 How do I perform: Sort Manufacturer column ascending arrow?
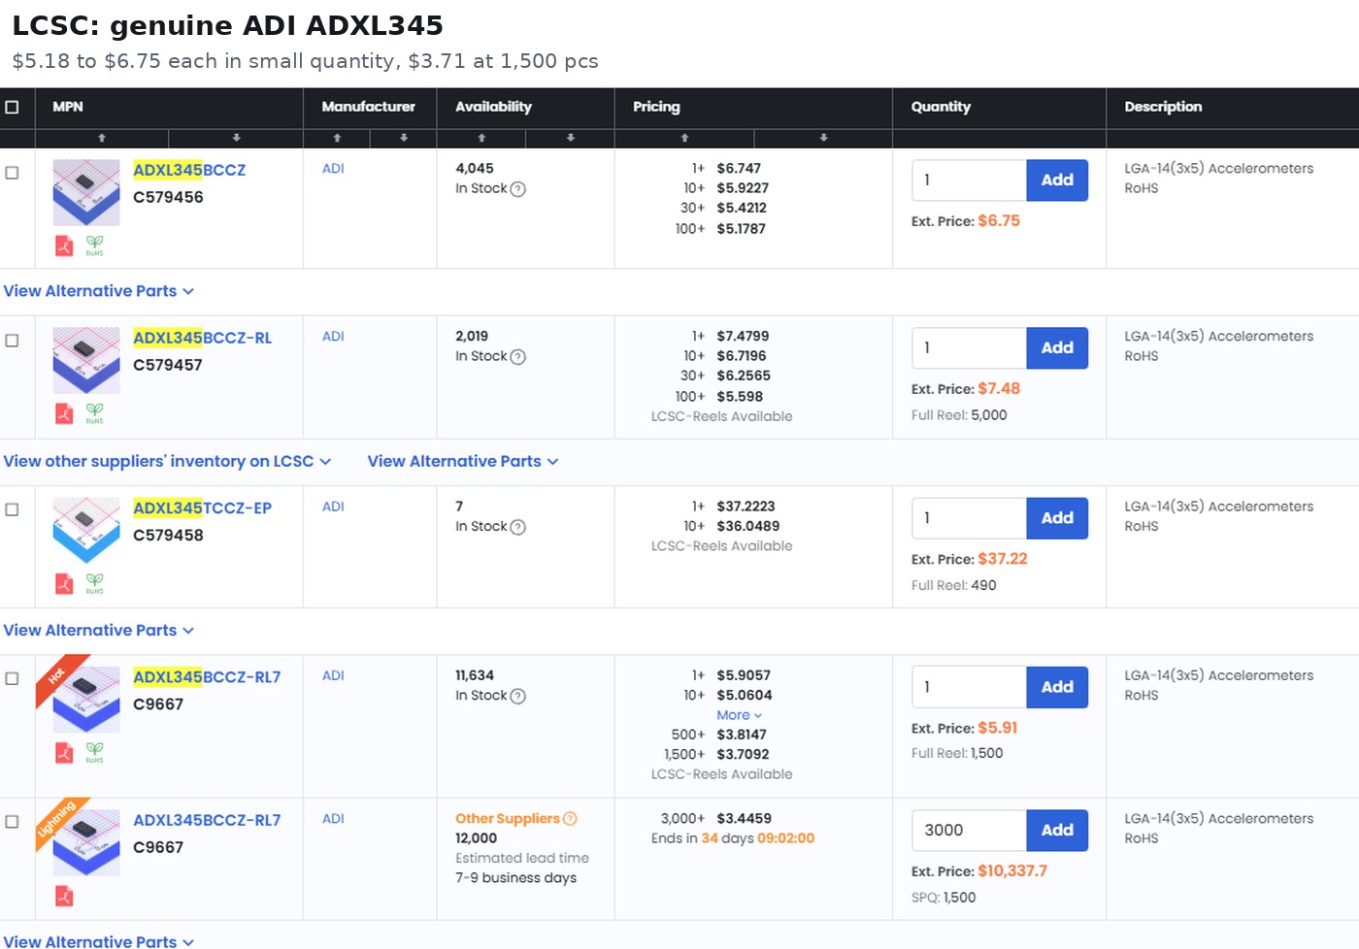tap(337, 138)
